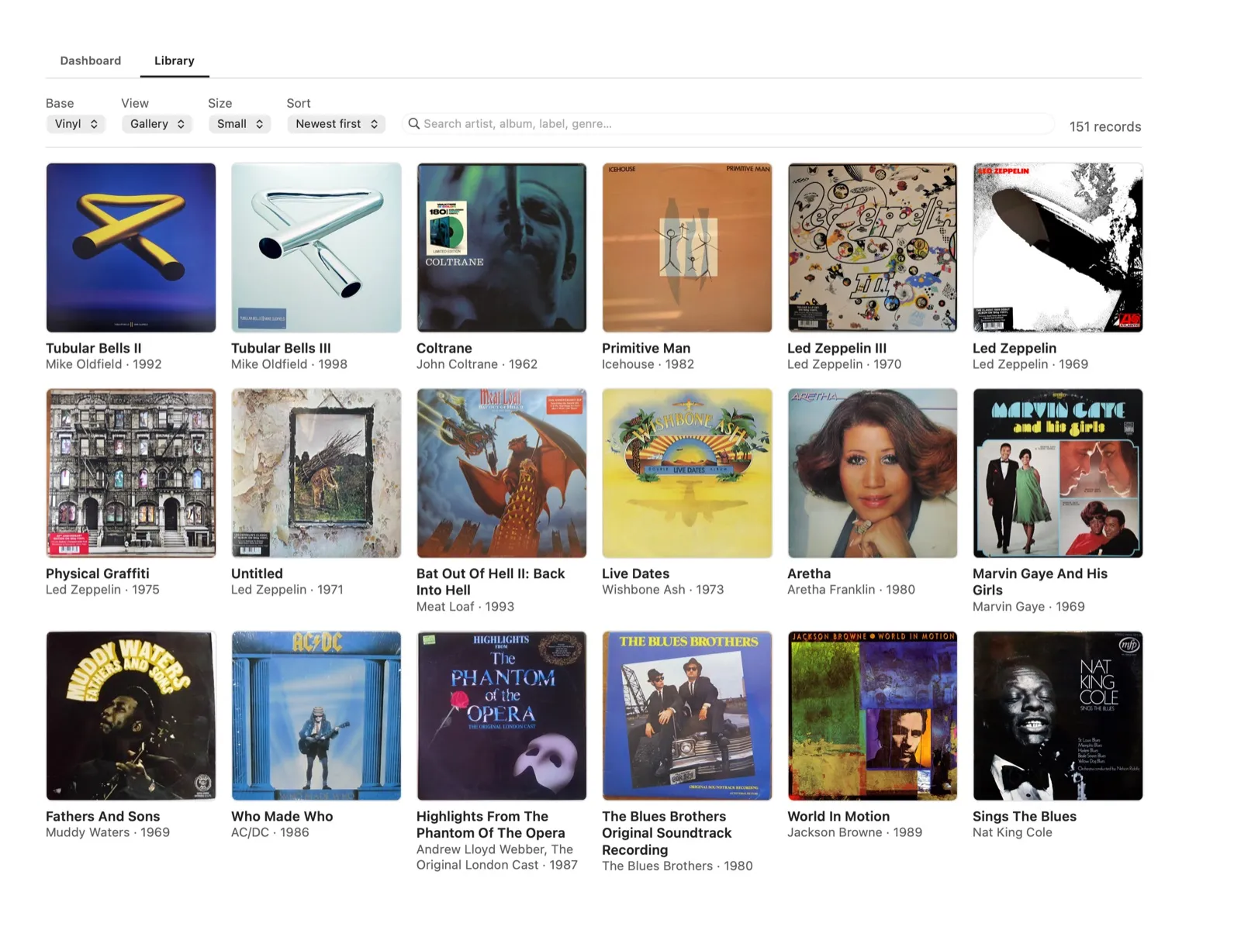Image resolution: width=1241 pixels, height=940 pixels.
Task: Click the 'Physical Graffiti' title text
Action: [98, 574]
